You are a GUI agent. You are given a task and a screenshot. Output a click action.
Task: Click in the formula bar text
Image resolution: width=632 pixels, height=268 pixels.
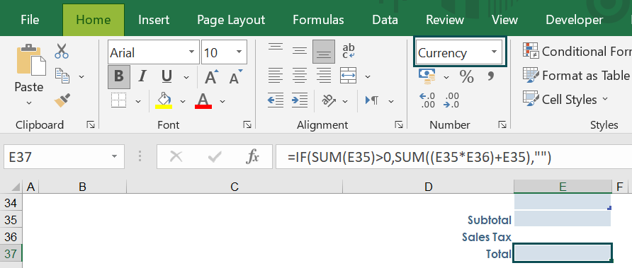pos(419,158)
